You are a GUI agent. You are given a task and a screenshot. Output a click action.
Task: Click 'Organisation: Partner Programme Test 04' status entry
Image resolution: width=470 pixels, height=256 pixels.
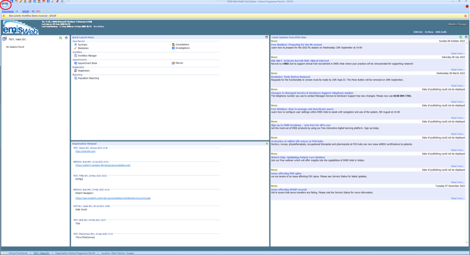pos(75,253)
